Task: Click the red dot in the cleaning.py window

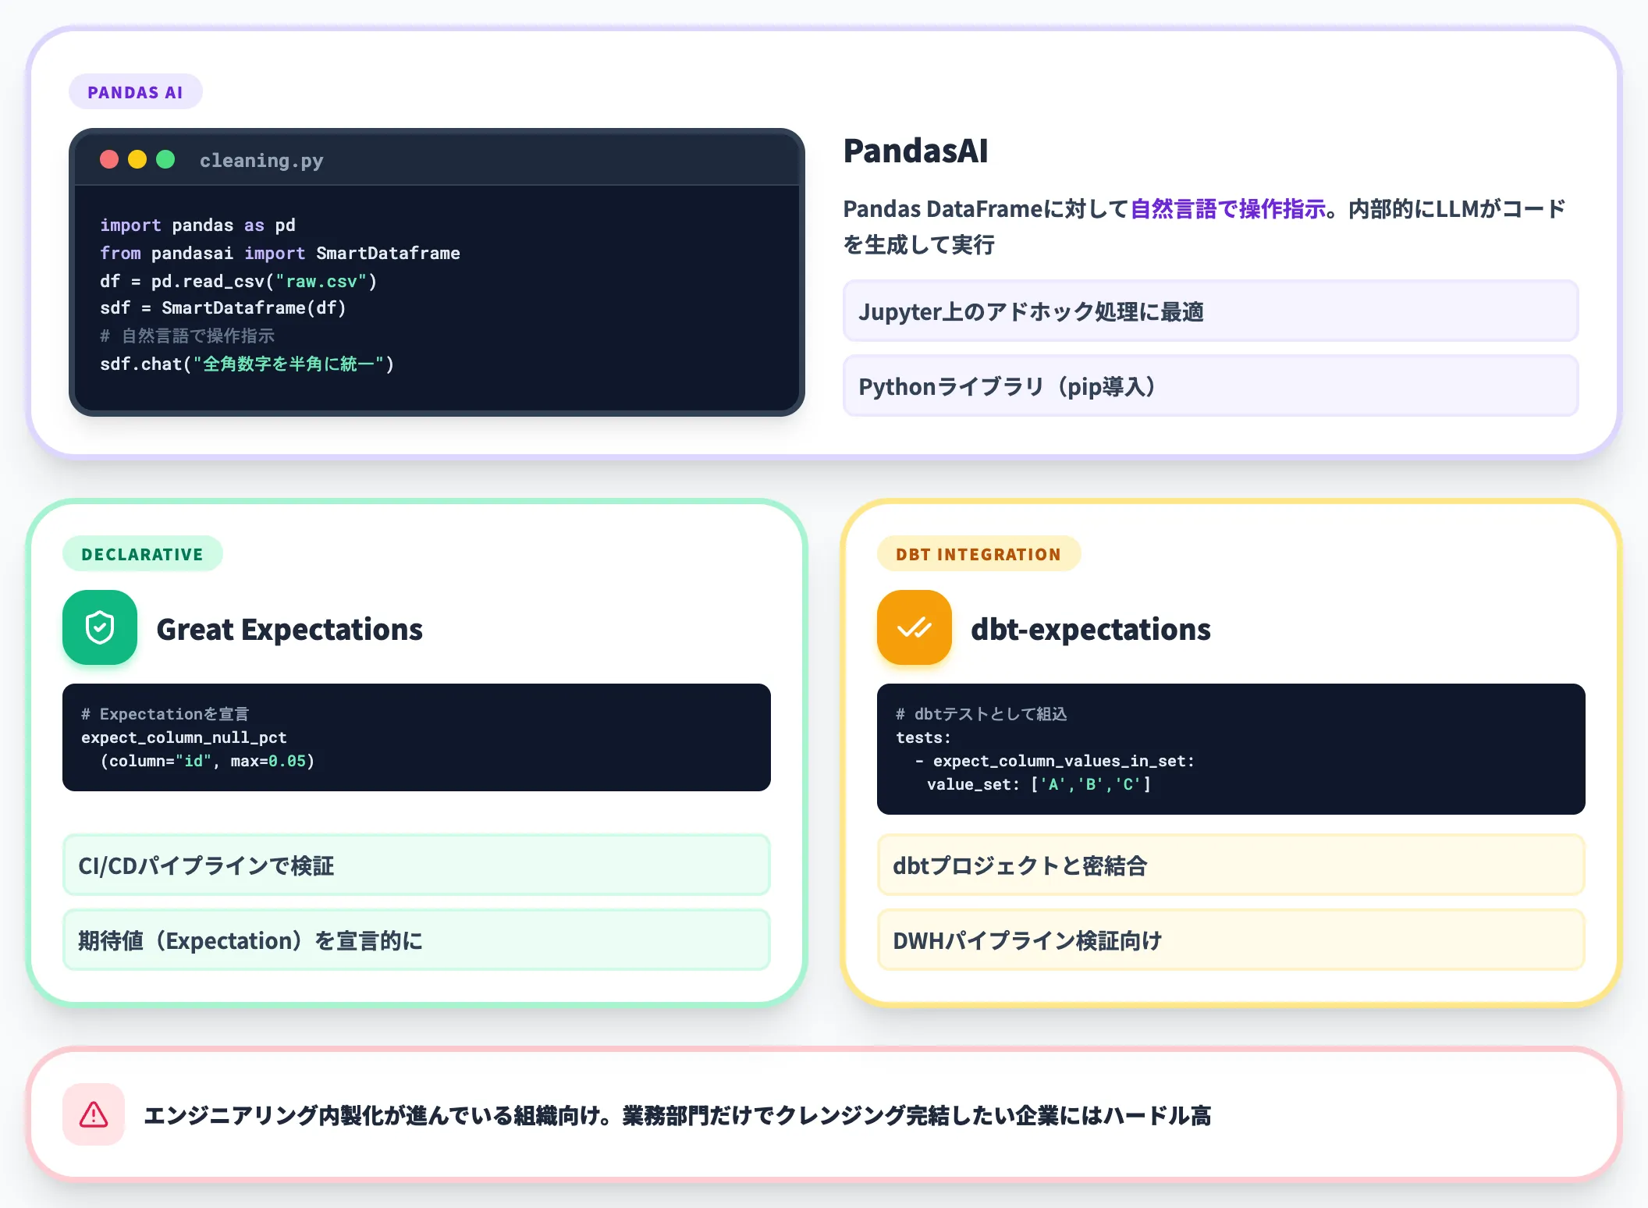Action: tap(109, 160)
